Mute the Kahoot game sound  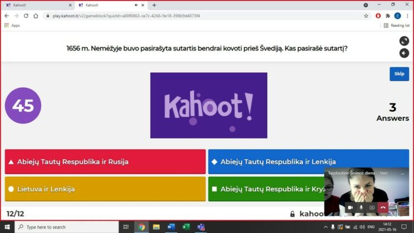(404, 53)
